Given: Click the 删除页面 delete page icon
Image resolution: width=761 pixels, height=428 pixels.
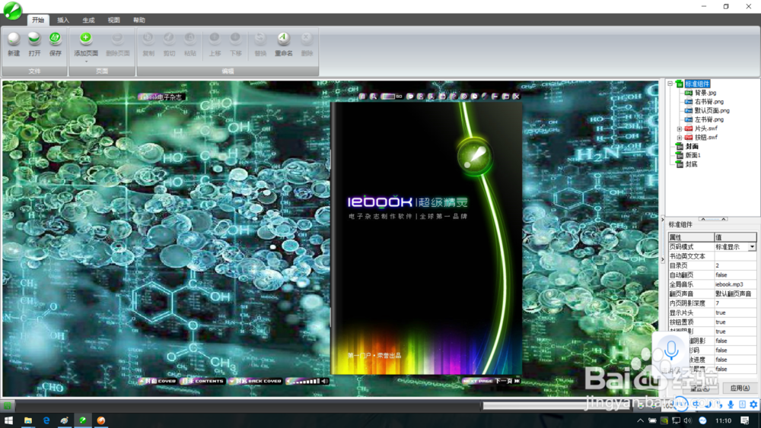Looking at the screenshot, I should tap(117, 38).
